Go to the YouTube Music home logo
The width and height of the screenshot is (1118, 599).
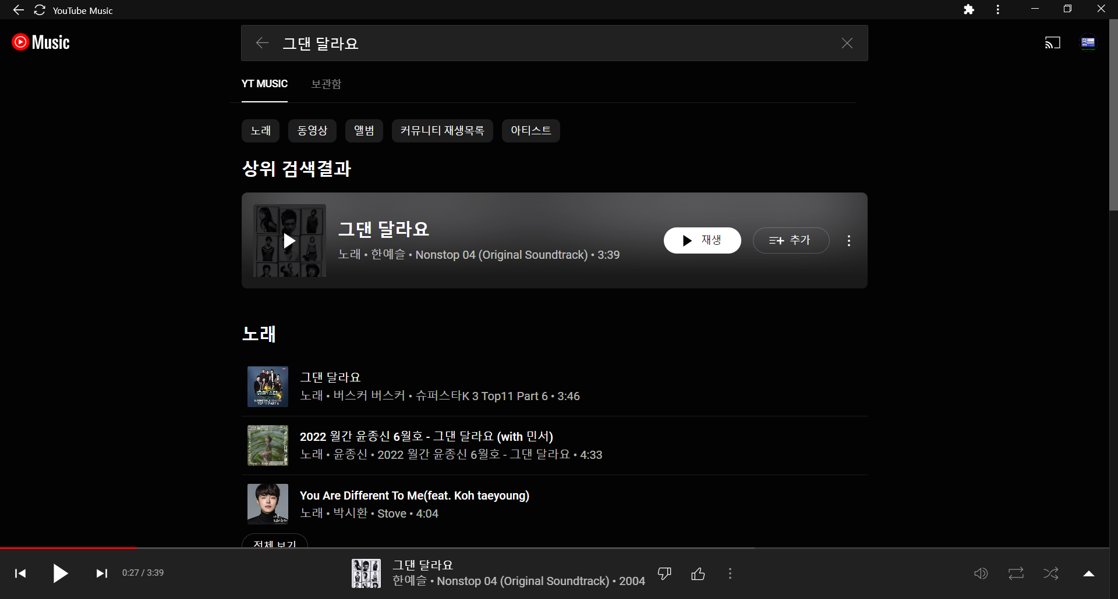pyautogui.click(x=41, y=42)
